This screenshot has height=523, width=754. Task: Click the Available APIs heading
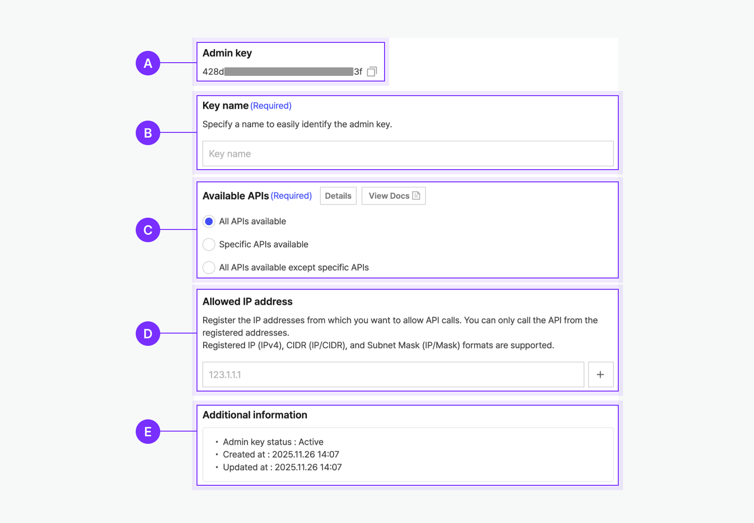click(236, 196)
